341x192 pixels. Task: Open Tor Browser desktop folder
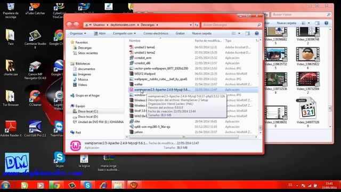click(11, 98)
